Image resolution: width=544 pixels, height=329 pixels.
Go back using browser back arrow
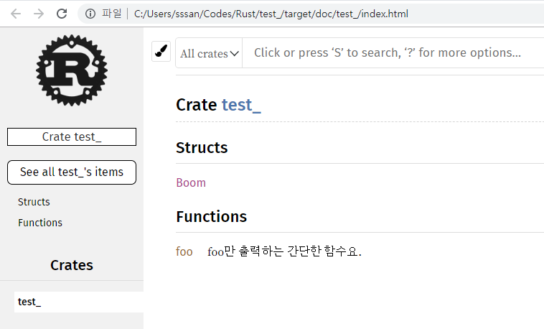pos(16,14)
